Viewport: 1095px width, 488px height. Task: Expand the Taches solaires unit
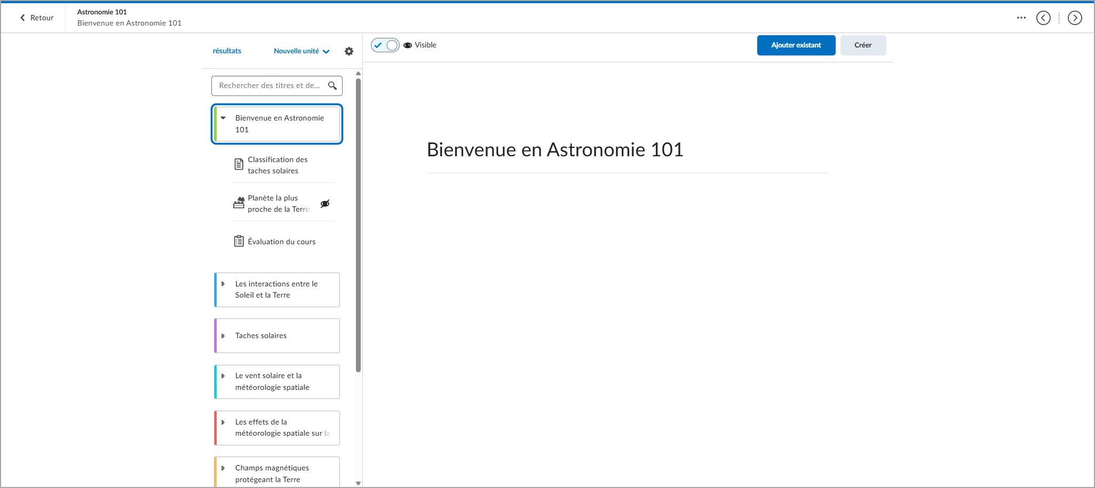coord(223,335)
